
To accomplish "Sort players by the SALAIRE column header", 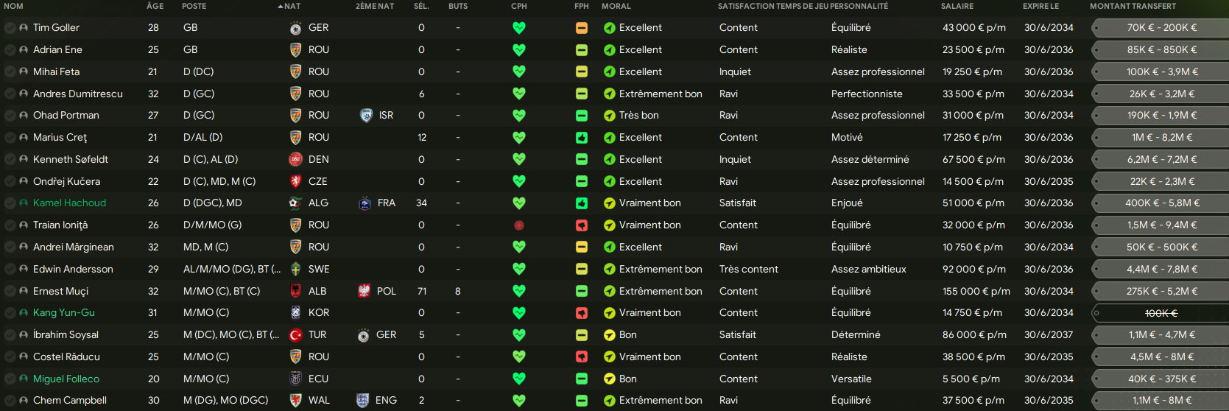I will [957, 6].
